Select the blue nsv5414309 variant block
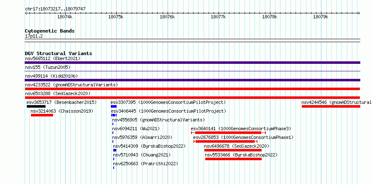 coord(115,150)
